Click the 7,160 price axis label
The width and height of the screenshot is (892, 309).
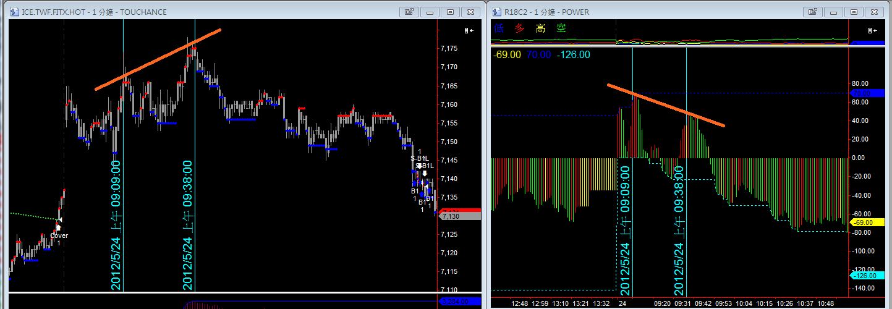[449, 104]
